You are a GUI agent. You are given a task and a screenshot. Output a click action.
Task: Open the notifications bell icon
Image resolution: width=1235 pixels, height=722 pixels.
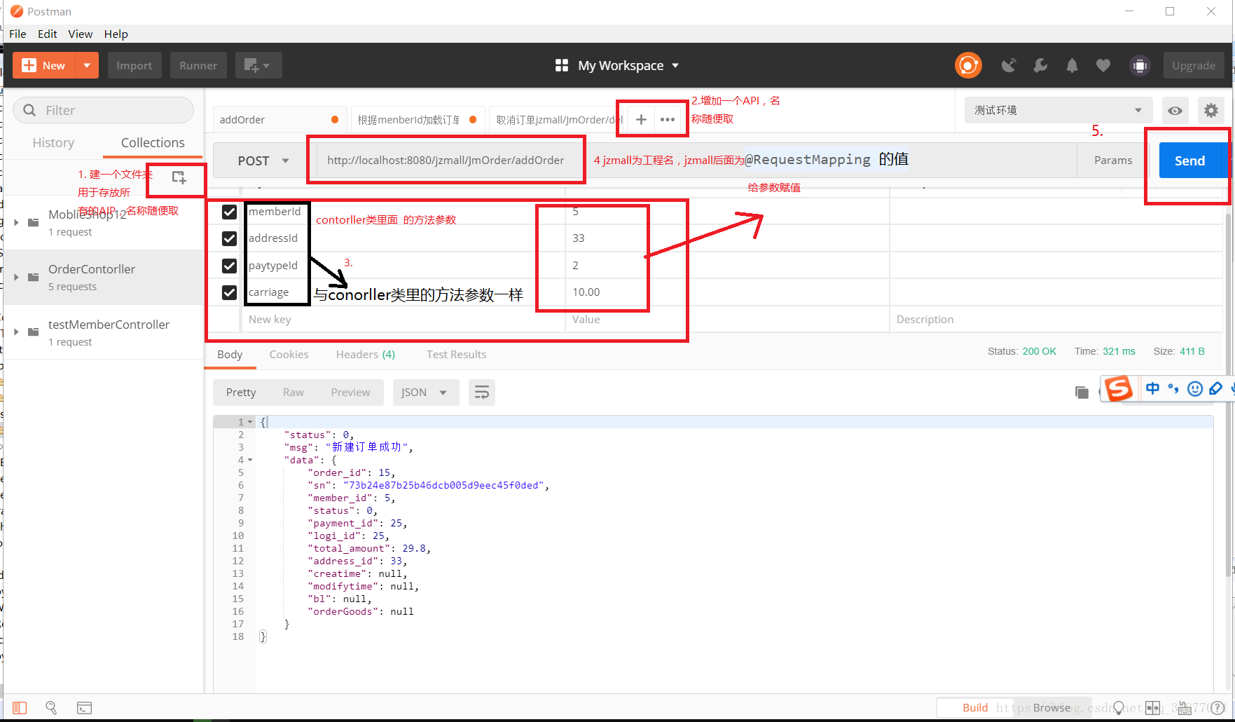(1072, 65)
